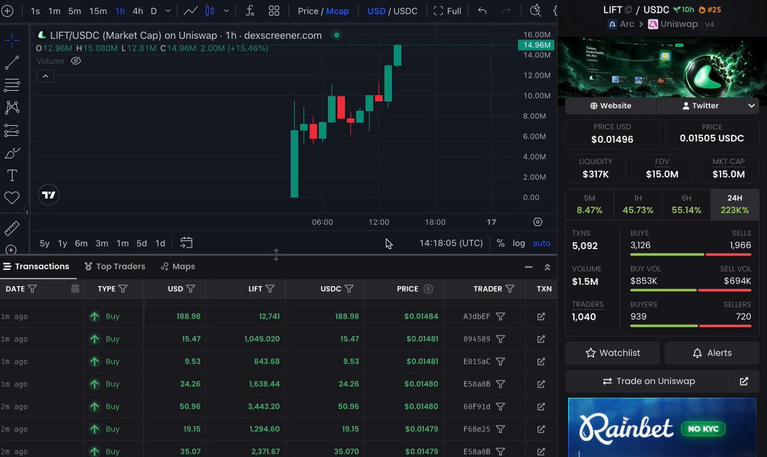
Task: Open the token Twitter link
Action: [701, 106]
